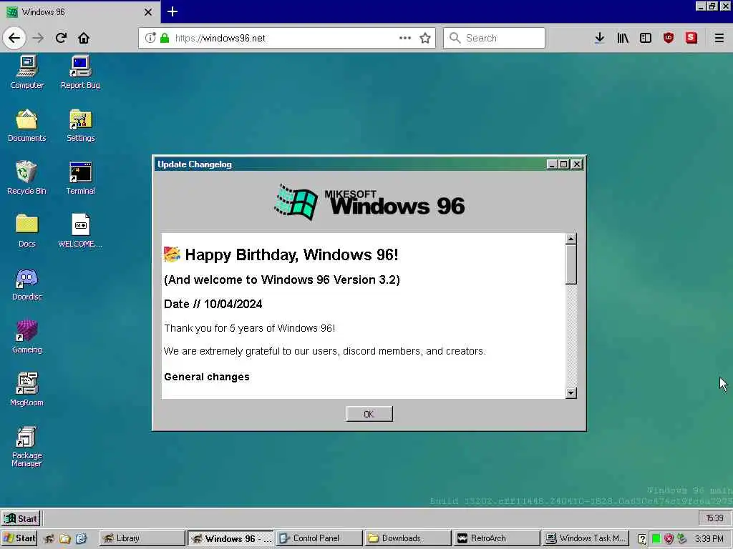
Task: Toggle the browser sidebar icon
Action: pyautogui.click(x=646, y=38)
